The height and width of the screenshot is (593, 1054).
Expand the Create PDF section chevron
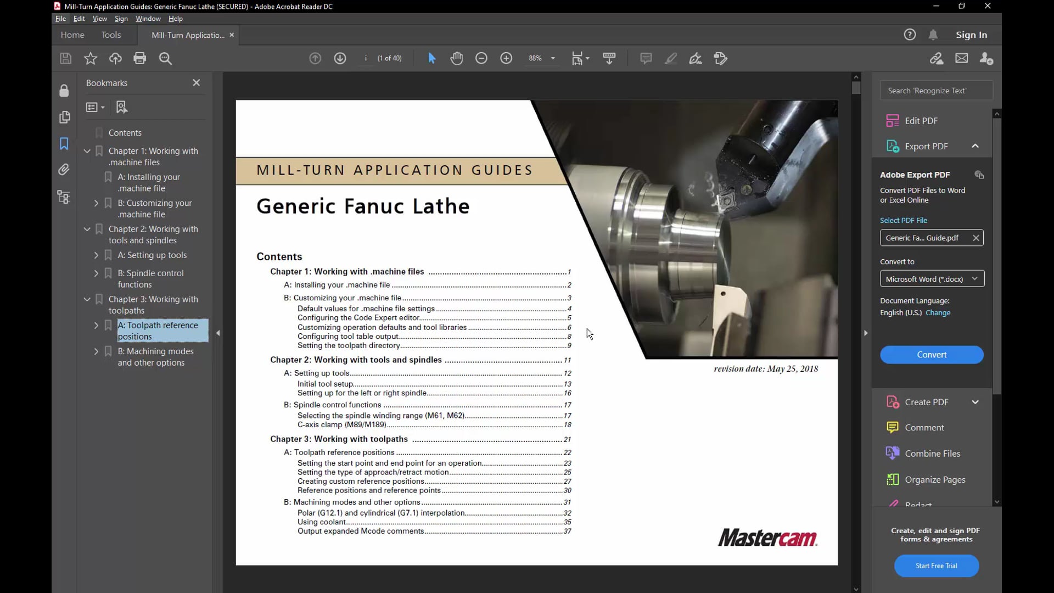point(975,402)
